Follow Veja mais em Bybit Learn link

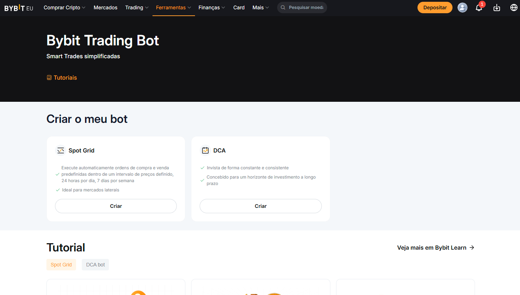[x=436, y=247]
